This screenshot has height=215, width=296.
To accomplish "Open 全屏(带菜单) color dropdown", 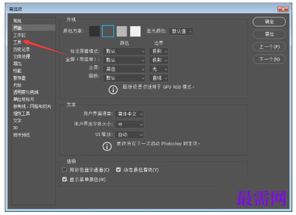I will [124, 60].
